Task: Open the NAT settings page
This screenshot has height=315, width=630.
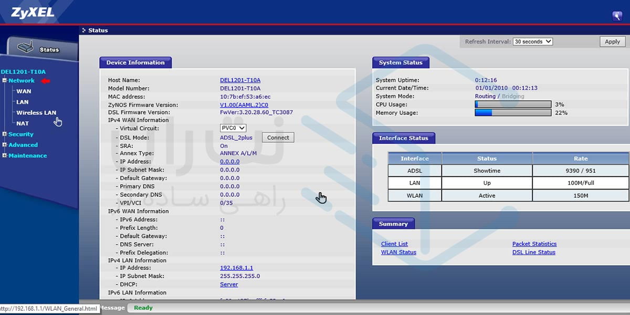Action: 23,124
